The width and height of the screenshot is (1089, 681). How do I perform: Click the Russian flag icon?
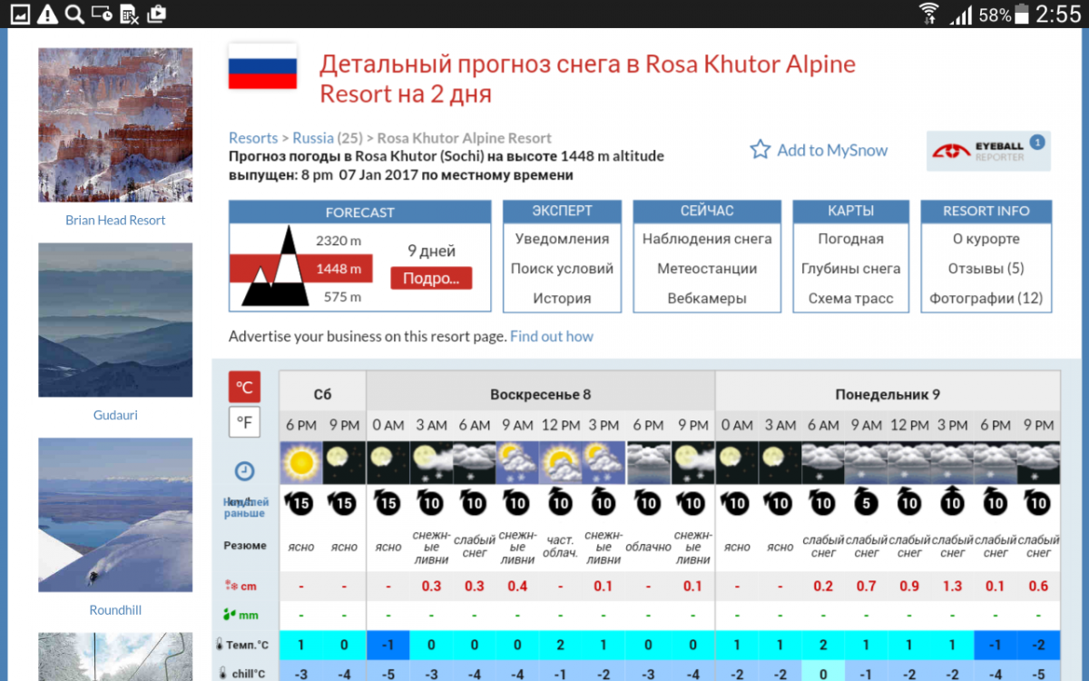point(262,66)
